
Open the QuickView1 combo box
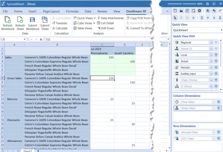pos(197,30)
